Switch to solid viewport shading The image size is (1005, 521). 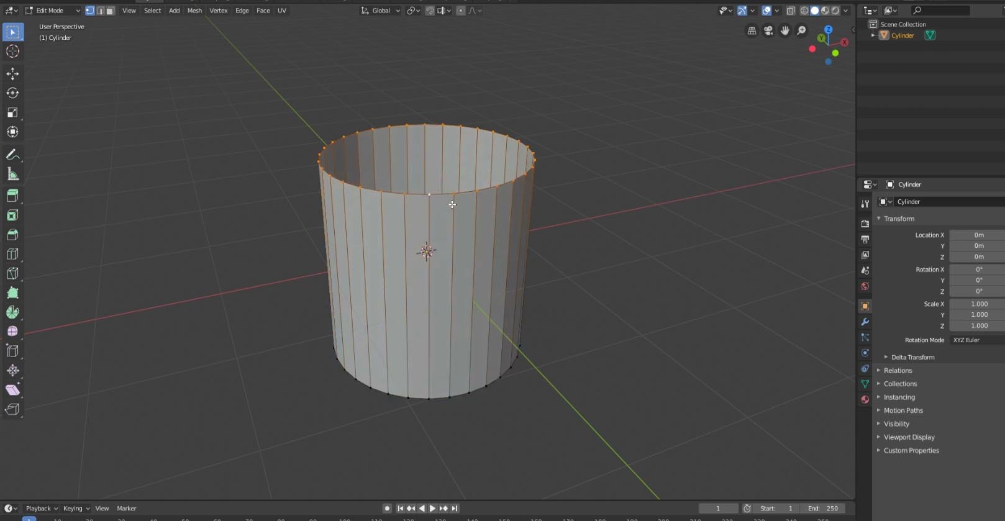[x=814, y=11]
